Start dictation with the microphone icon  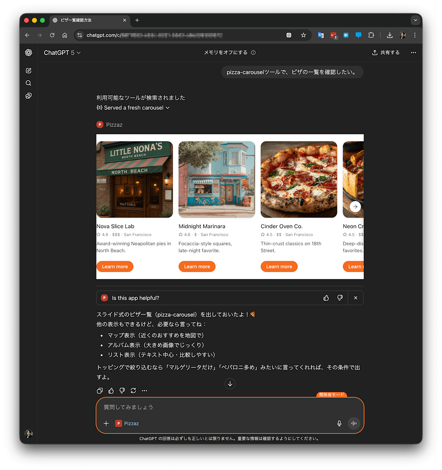339,424
